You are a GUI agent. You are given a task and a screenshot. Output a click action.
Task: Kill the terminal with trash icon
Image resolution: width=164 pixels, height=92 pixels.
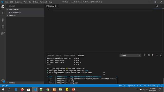click(153, 55)
